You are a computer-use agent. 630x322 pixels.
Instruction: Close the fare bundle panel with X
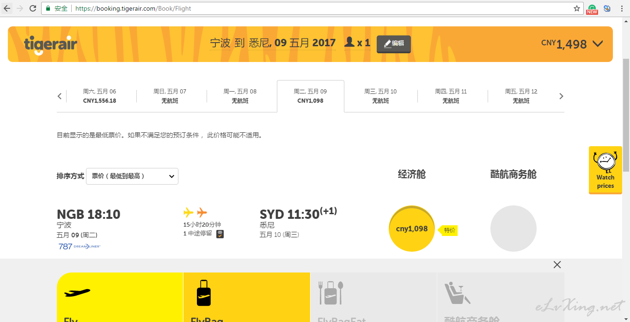[557, 265]
